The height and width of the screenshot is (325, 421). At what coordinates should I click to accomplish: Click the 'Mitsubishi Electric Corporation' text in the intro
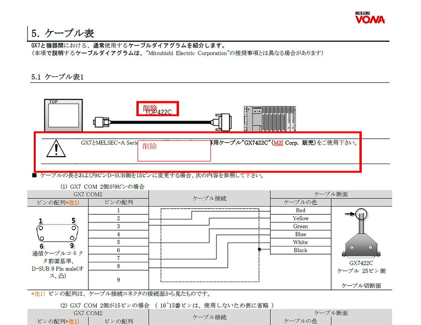coord(187,53)
